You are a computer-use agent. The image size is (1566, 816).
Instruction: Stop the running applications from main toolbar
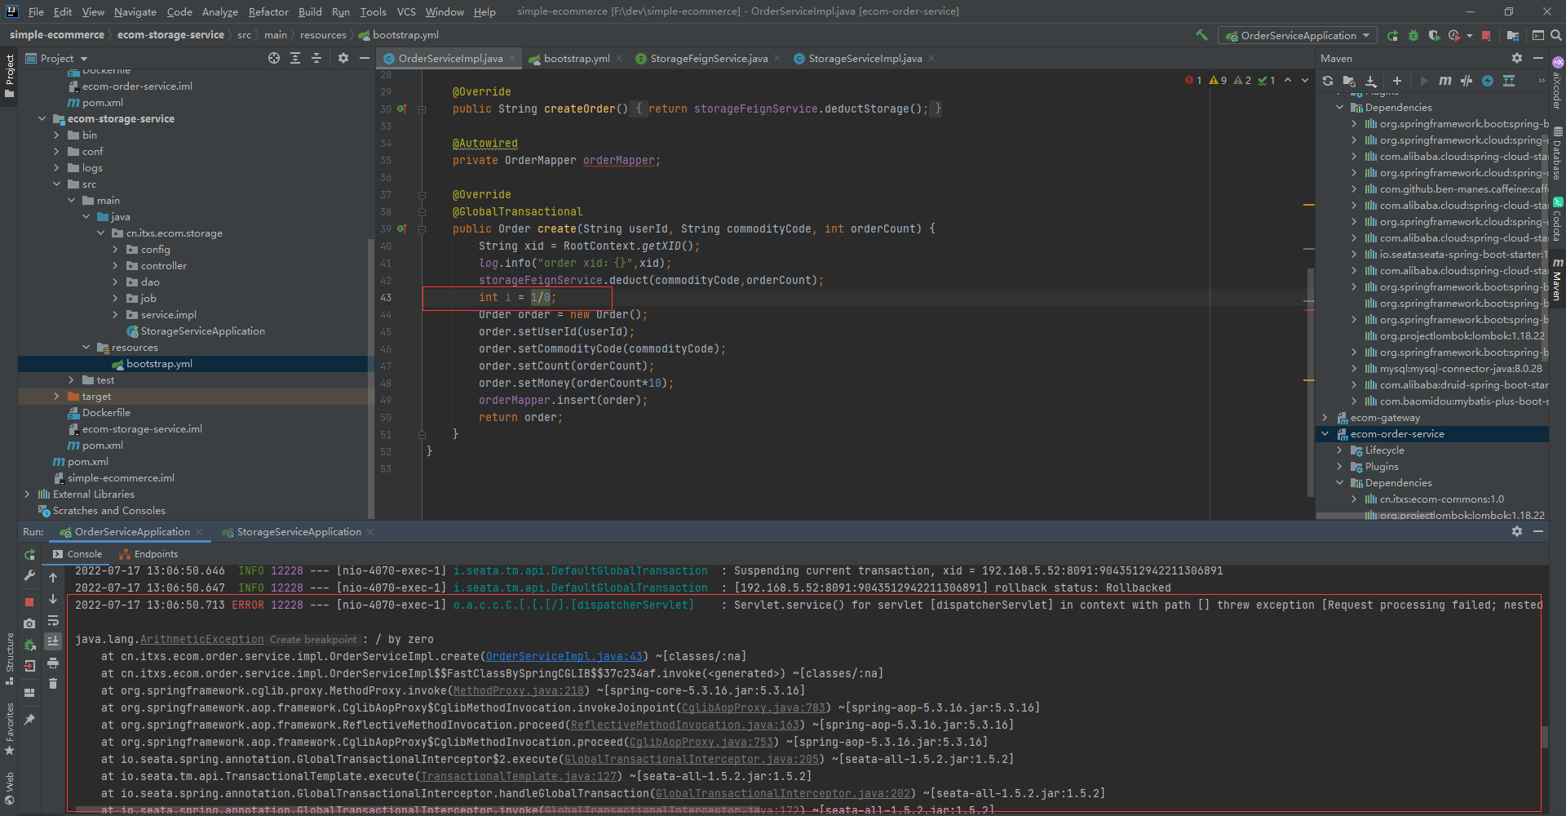click(x=1486, y=35)
